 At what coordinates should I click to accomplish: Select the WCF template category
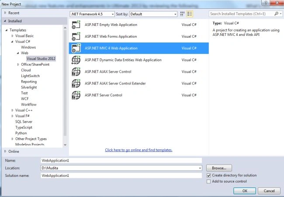(x=24, y=98)
